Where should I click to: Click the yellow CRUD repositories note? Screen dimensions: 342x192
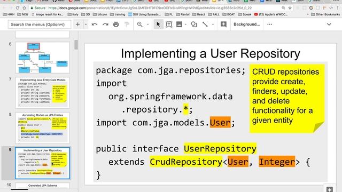[287, 98]
